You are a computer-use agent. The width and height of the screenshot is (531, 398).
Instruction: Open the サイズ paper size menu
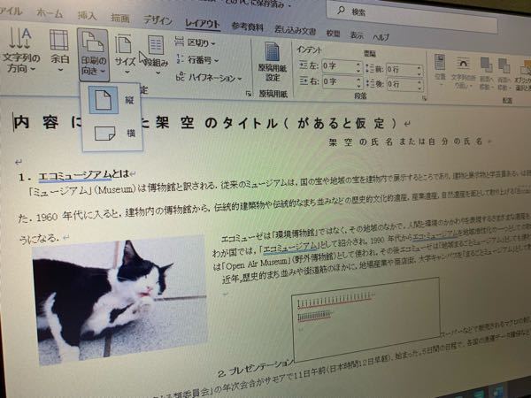[x=125, y=51]
